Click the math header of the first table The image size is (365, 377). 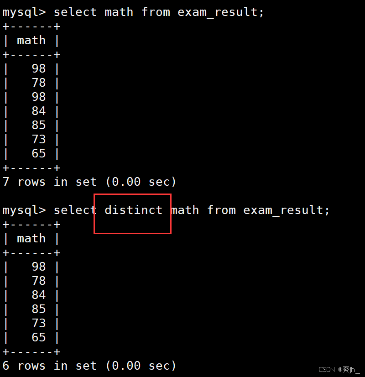click(x=31, y=40)
